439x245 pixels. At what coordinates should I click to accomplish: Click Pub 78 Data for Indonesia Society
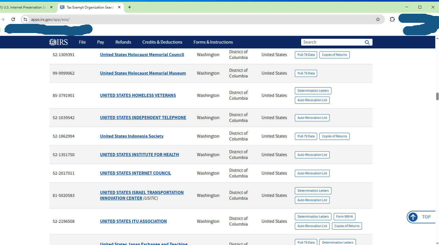pyautogui.click(x=306, y=136)
